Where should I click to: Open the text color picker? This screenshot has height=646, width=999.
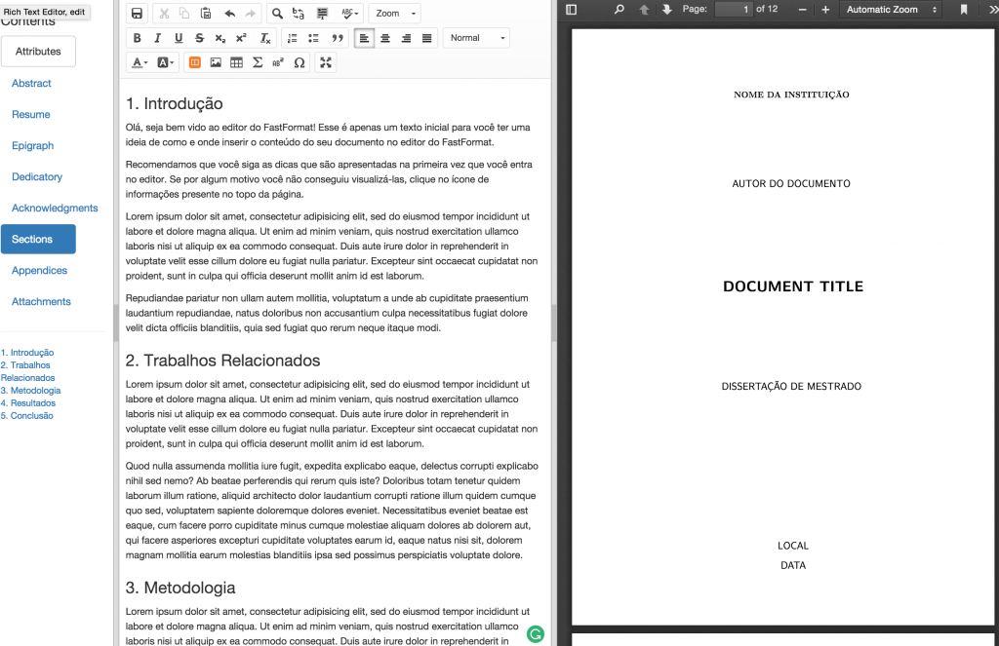coord(138,62)
